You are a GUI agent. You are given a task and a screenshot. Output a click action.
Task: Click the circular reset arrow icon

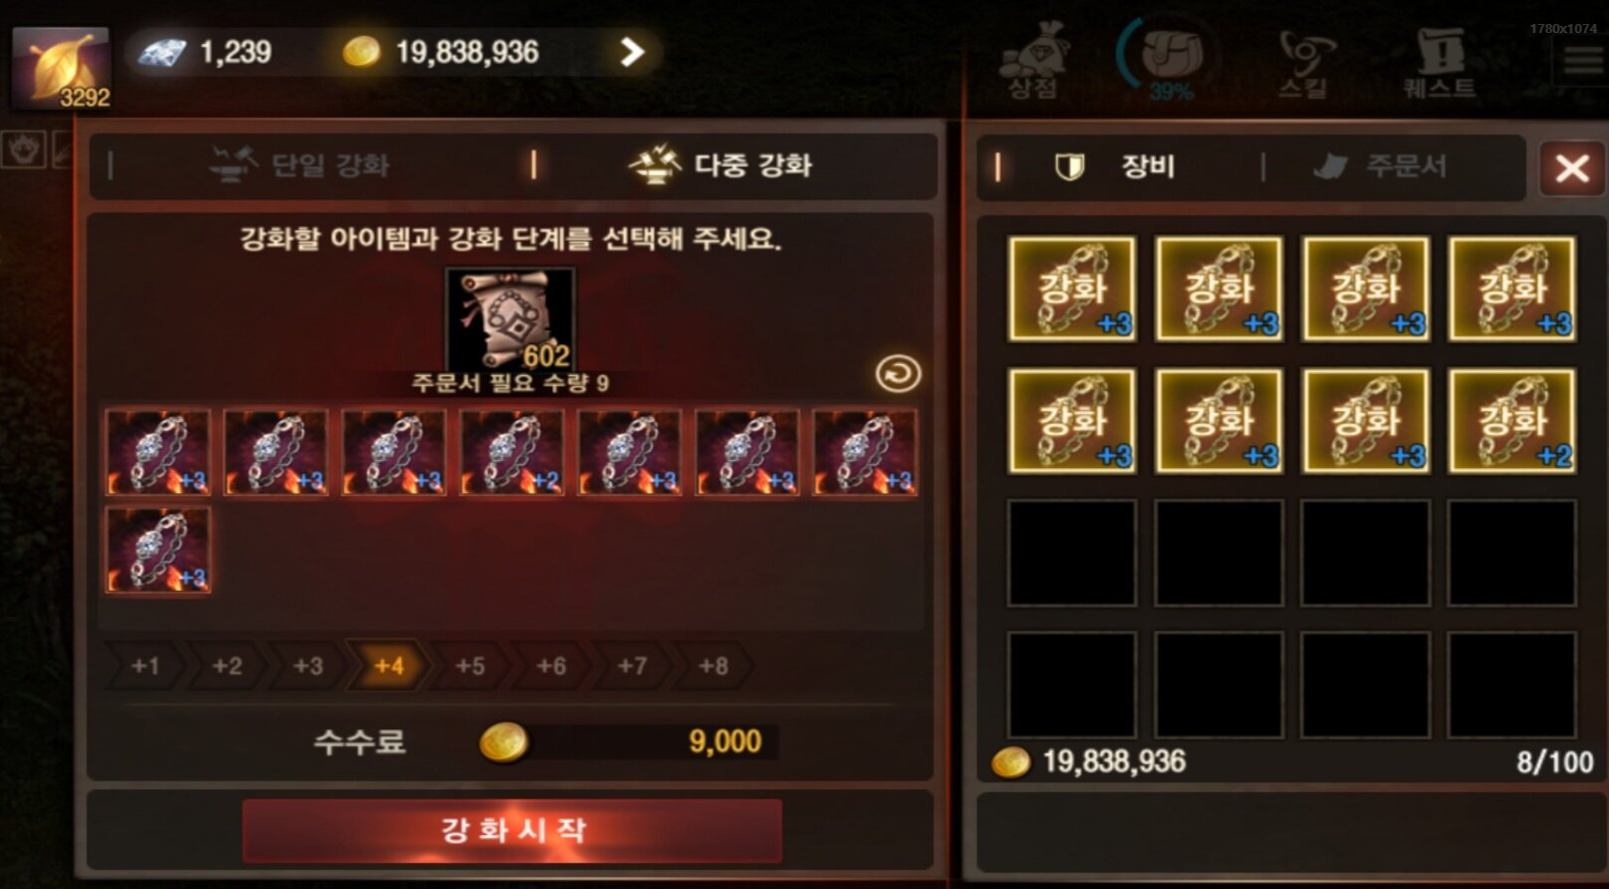pos(897,374)
